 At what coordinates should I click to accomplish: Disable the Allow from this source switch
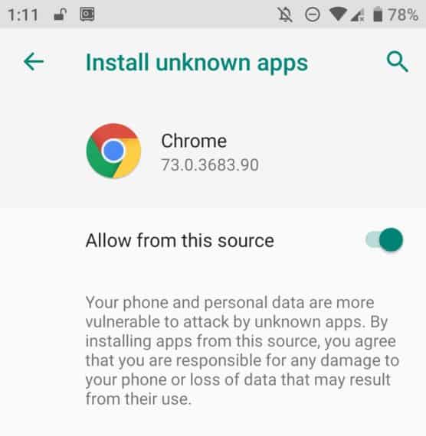click(x=384, y=239)
